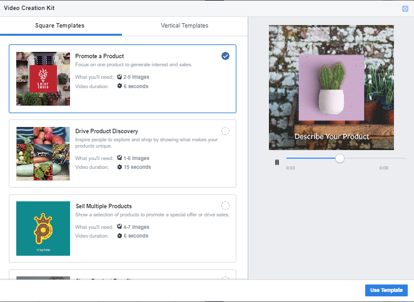Select the Sell Multiple Products radio button
Image resolution: width=414 pixels, height=302 pixels.
225,206
